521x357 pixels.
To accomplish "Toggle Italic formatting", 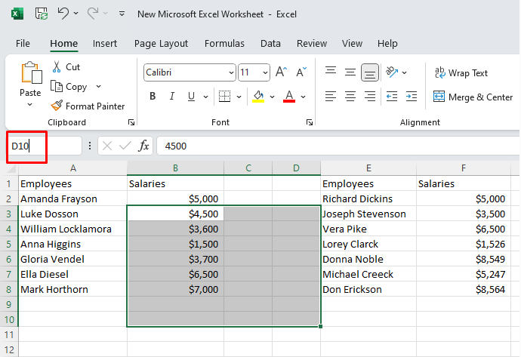I will coord(171,97).
